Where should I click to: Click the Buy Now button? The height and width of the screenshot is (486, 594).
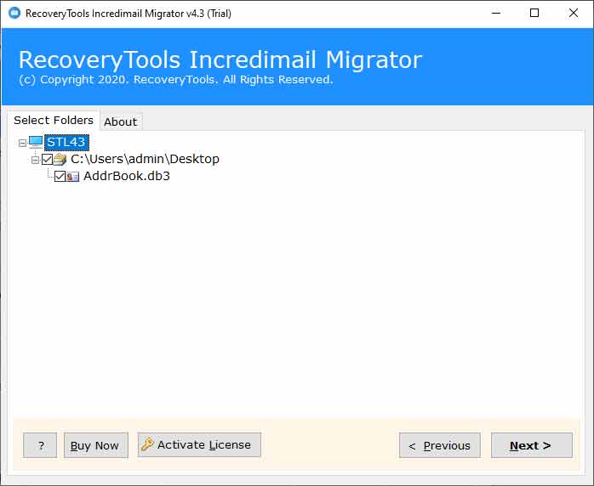click(x=96, y=445)
